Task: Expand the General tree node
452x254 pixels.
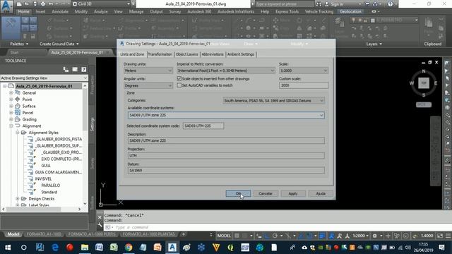Action: coord(11,92)
